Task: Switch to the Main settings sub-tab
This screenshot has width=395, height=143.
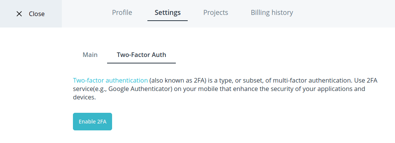Action: (x=90, y=55)
